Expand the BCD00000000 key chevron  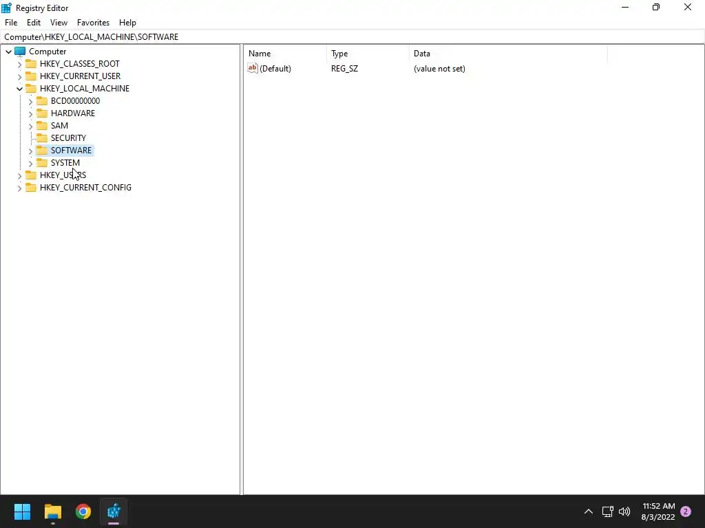point(30,102)
